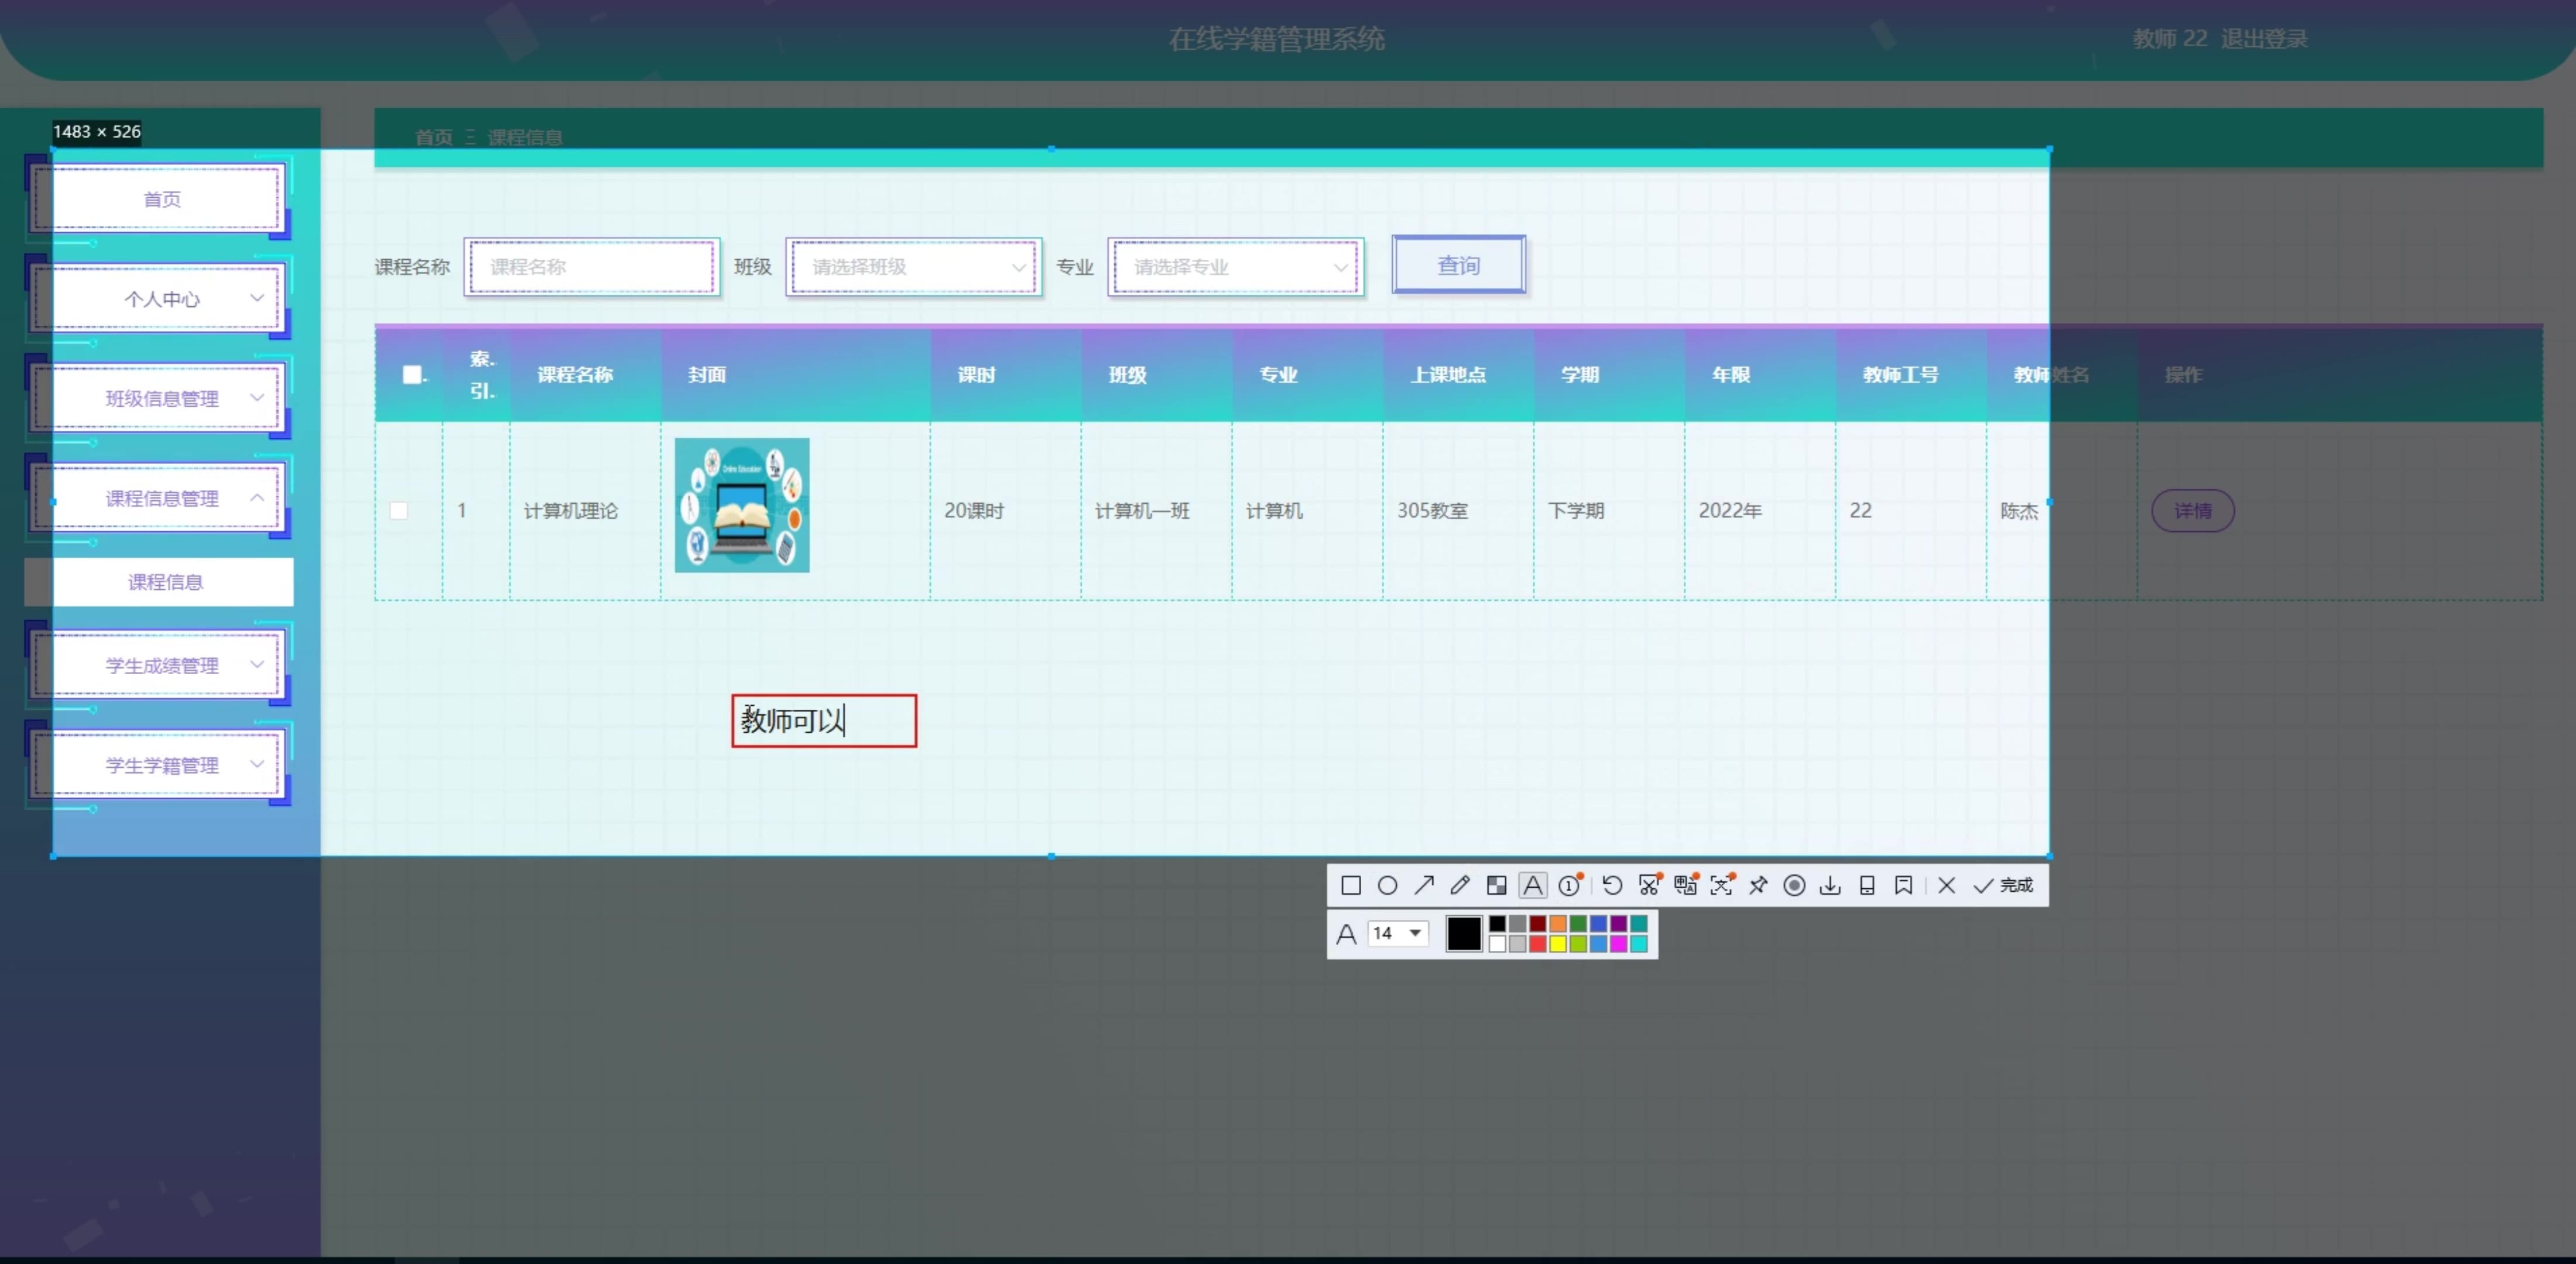Open the font size 14 dropdown

pos(1398,933)
